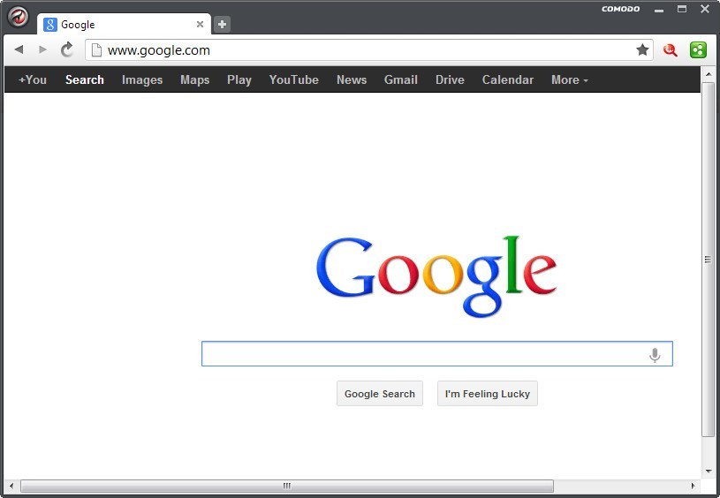Click the horizontal scrollbar left arrow

(11, 486)
